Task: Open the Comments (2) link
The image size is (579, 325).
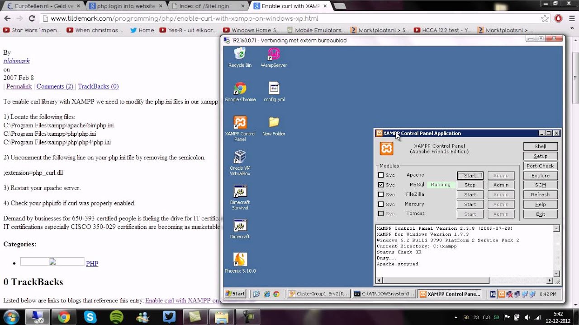Action: point(55,86)
